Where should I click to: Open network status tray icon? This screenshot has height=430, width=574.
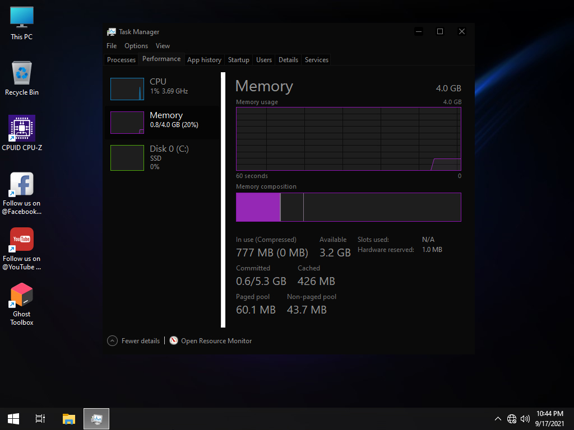click(x=512, y=419)
